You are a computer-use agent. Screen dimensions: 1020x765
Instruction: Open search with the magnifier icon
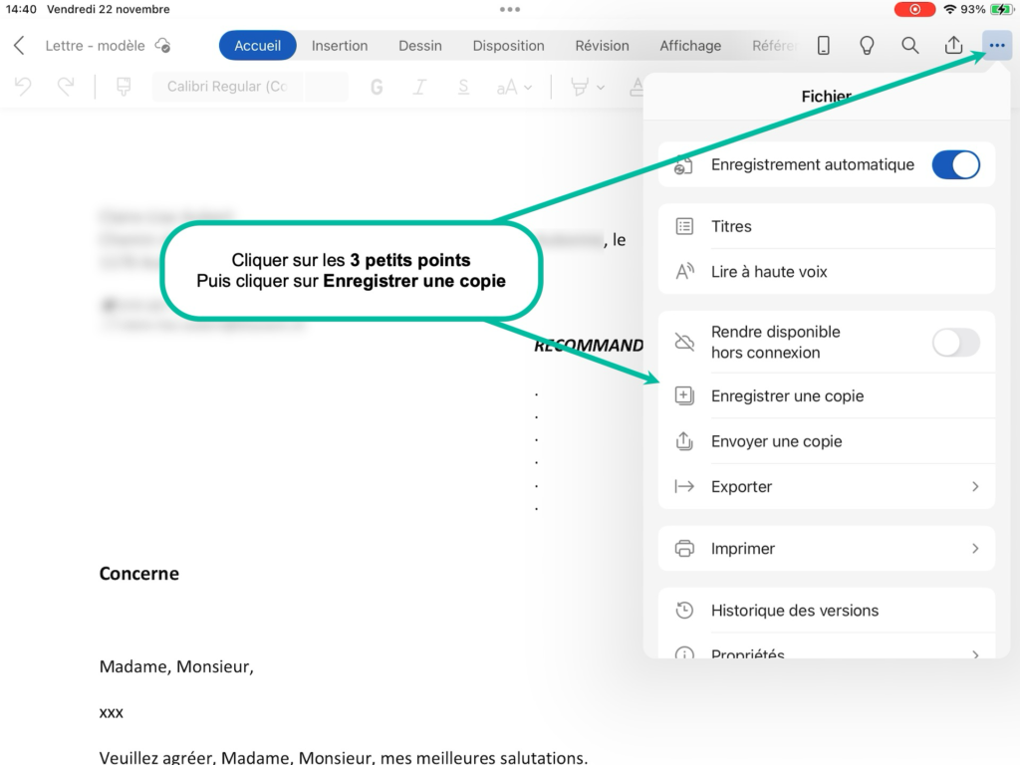[909, 46]
